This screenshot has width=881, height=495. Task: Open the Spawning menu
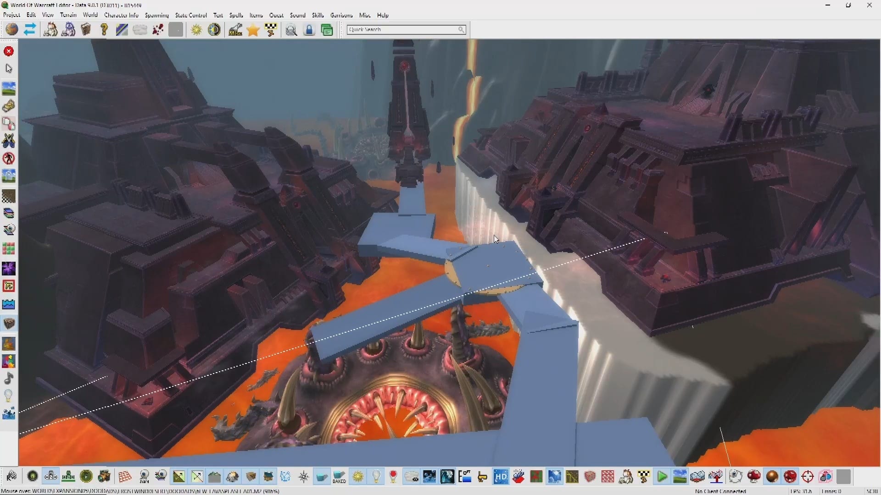[x=156, y=15]
